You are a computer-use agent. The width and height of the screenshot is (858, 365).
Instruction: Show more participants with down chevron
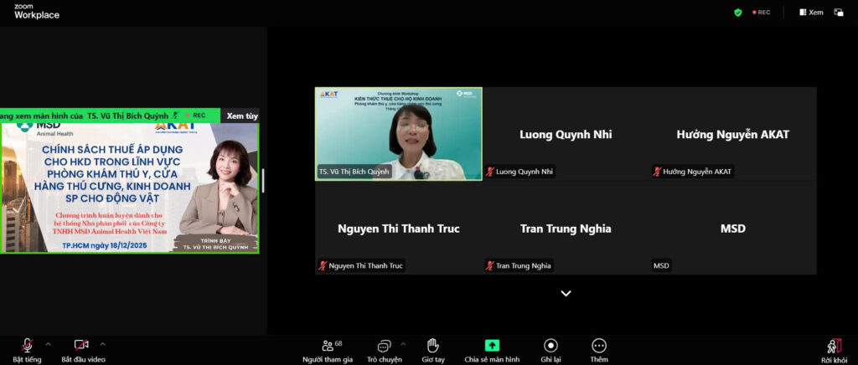tap(566, 293)
